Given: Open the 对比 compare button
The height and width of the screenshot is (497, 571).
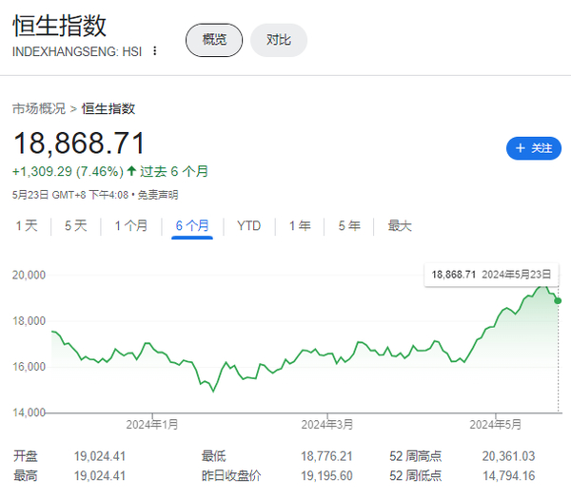Looking at the screenshot, I should [x=279, y=40].
